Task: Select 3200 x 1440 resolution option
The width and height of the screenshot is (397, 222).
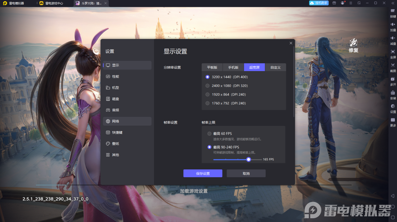Action: (x=226, y=77)
